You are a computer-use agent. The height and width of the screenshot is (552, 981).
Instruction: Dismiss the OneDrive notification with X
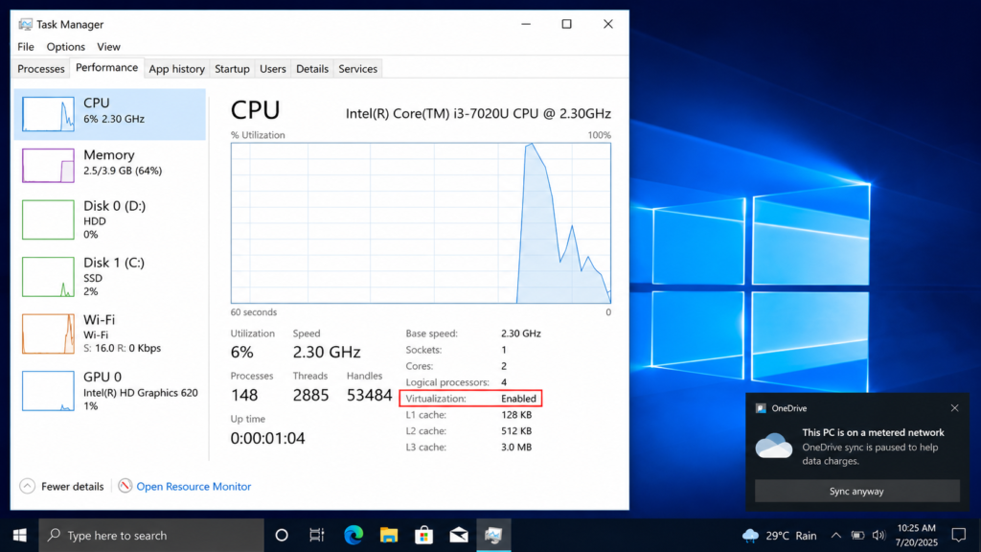click(954, 408)
